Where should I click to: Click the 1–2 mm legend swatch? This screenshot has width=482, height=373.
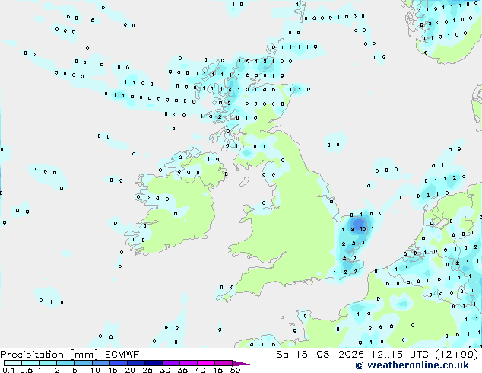[x=48, y=363]
